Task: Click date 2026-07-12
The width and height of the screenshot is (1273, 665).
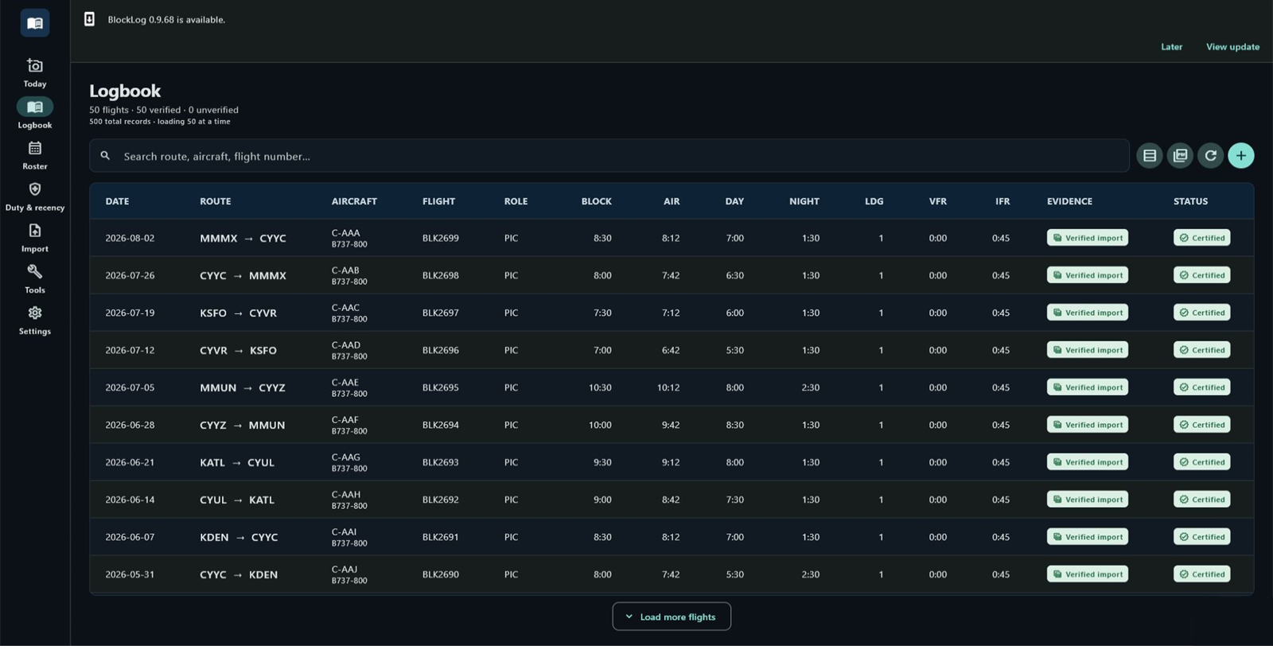Action: click(130, 350)
